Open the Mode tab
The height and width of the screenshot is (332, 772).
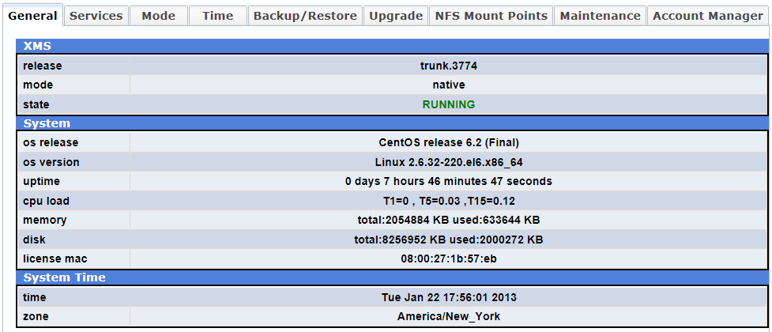(x=159, y=16)
